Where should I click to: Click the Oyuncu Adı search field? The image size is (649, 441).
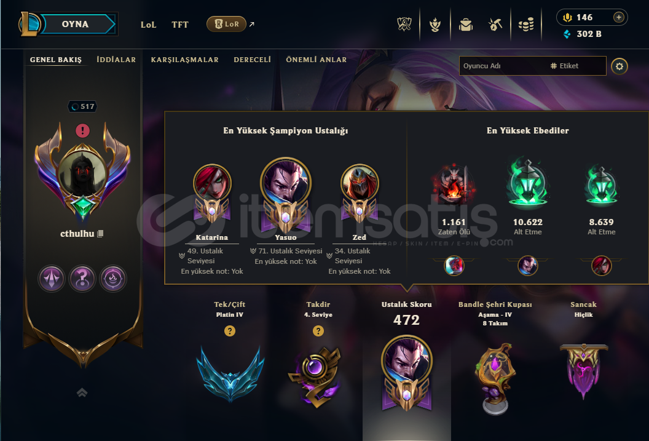tap(503, 66)
